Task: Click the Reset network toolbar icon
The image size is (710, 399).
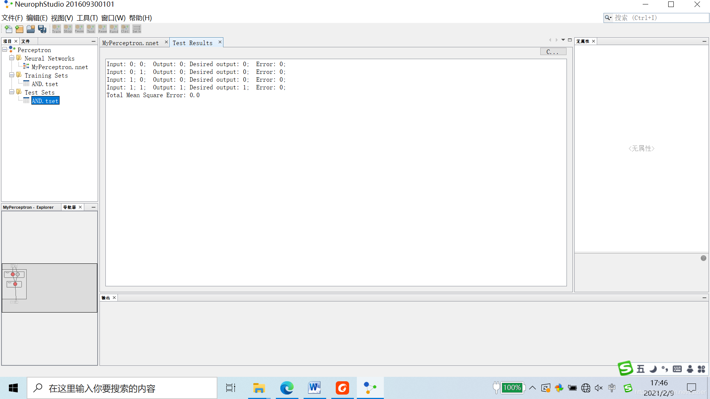Action: pyautogui.click(x=102, y=29)
